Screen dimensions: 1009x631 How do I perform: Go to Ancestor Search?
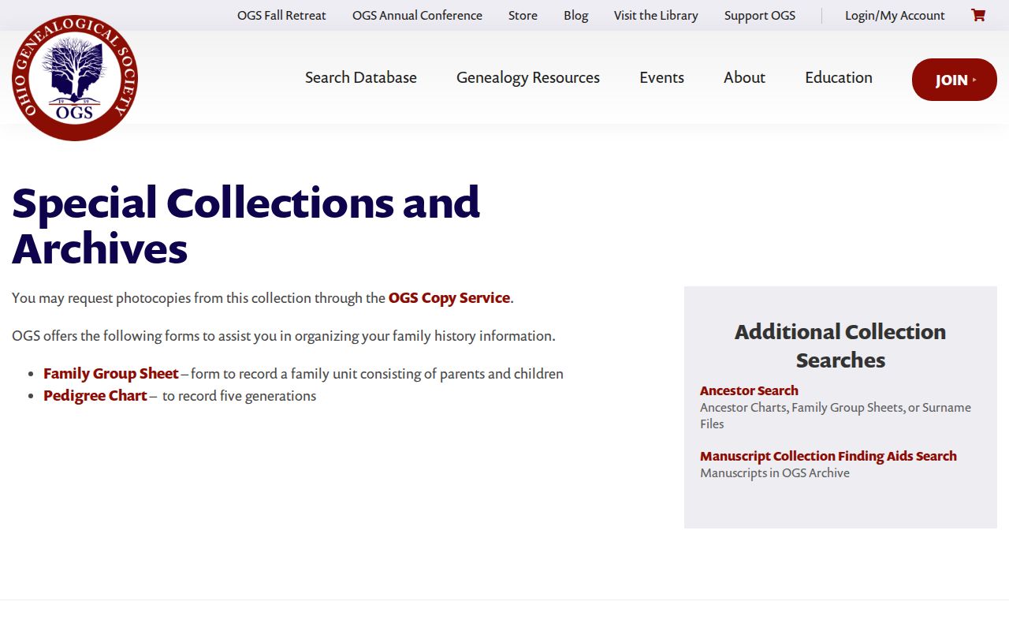pos(749,390)
